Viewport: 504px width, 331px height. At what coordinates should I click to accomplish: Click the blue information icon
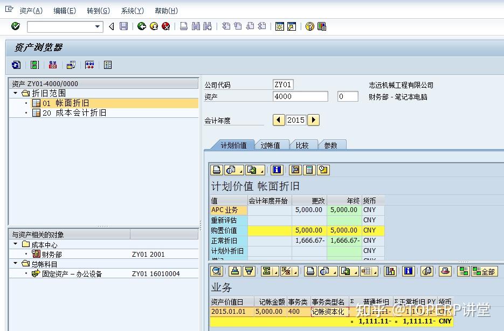coord(277,170)
